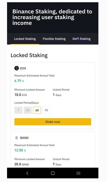The width and height of the screenshot is (107, 182).
Task: Click the 10.0 EOS minimum locked amount
Action: click(x=21, y=95)
